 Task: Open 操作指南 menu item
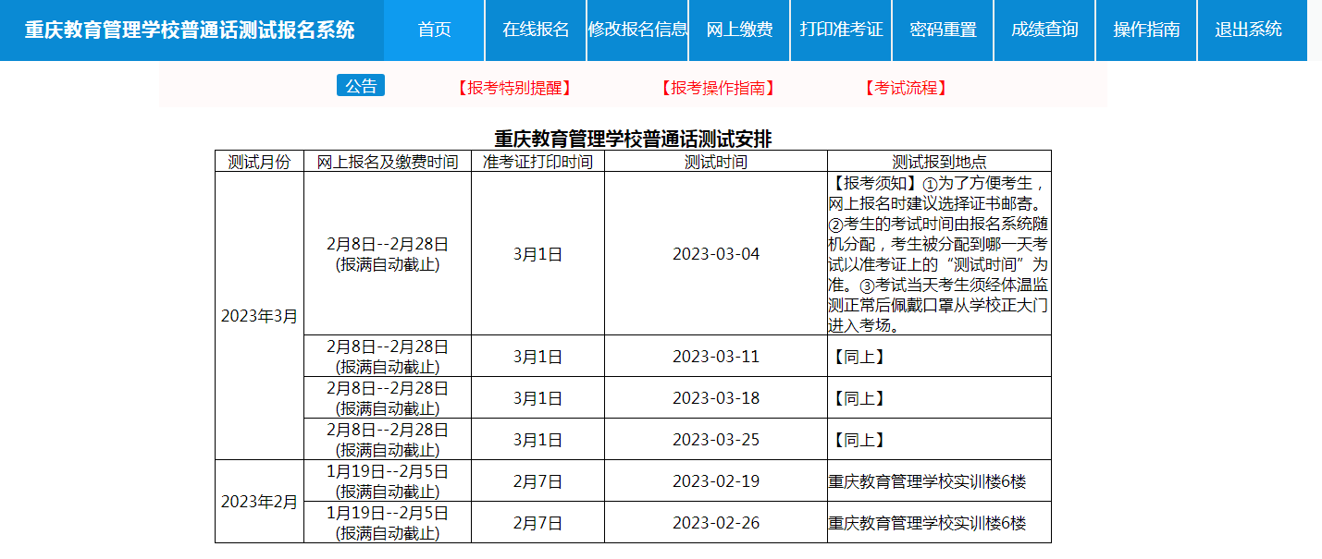(x=1146, y=30)
